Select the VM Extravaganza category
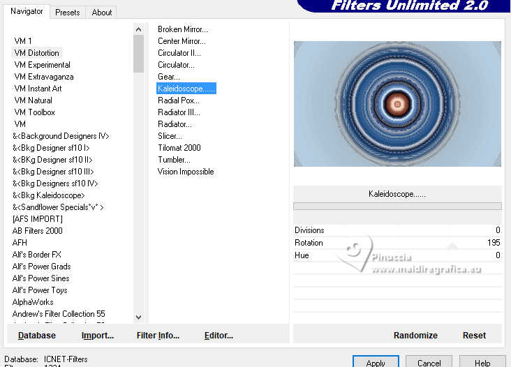This screenshot has width=511, height=367. 44,77
